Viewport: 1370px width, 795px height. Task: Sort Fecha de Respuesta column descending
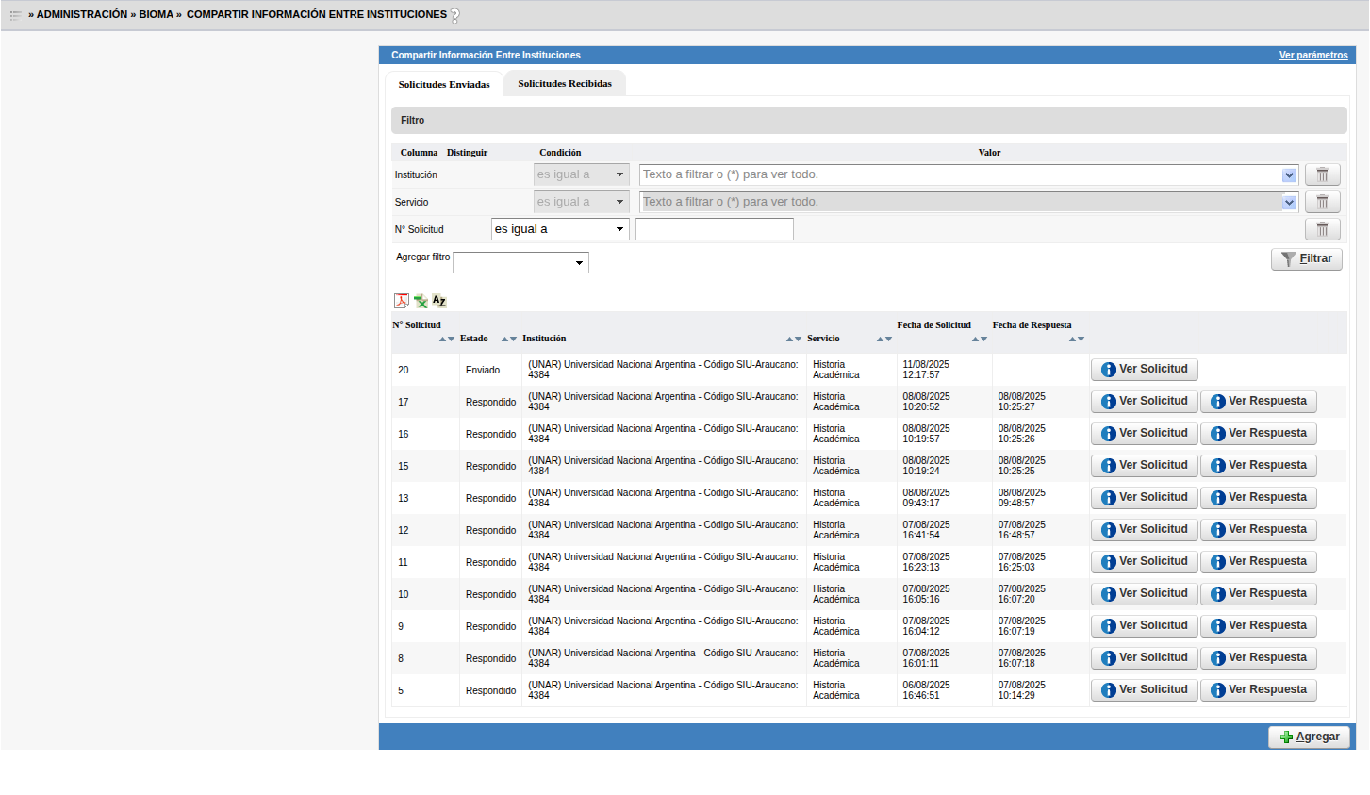(x=1081, y=340)
